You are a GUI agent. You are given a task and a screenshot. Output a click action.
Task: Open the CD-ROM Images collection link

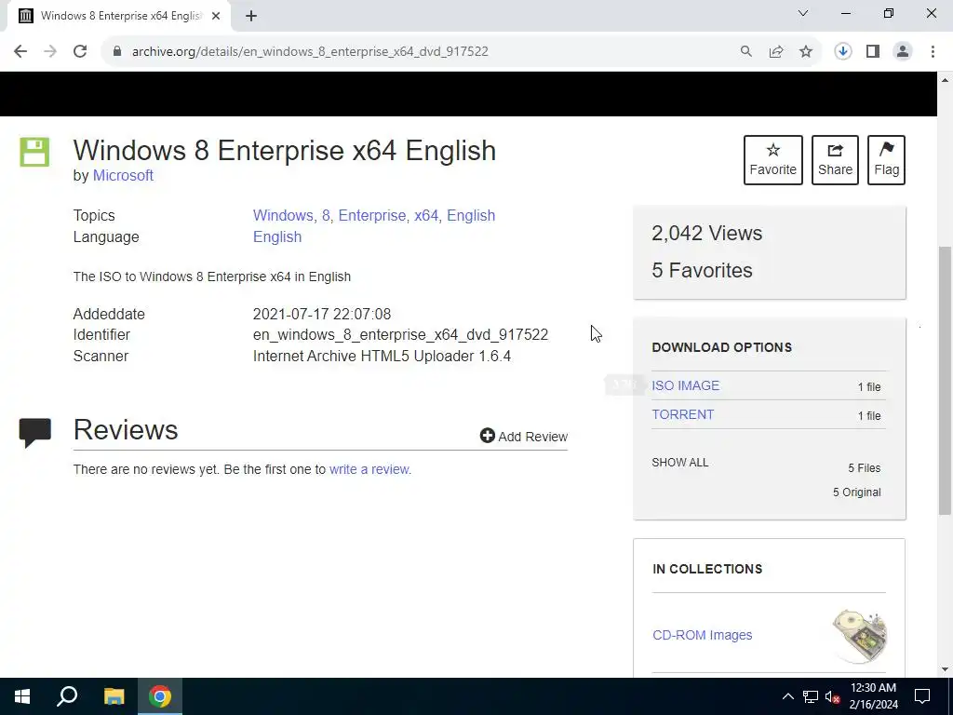702,635
